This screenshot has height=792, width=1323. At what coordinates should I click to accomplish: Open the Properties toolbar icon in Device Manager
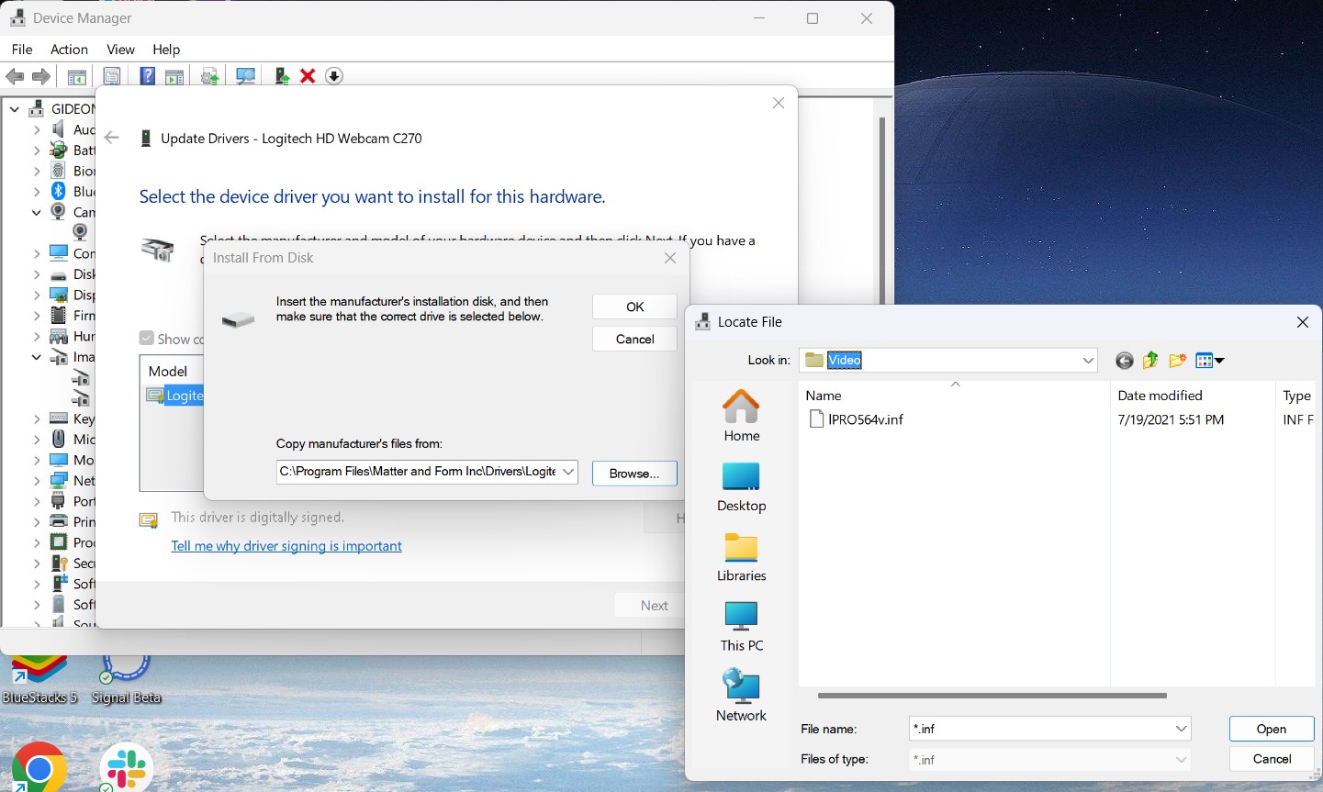click(x=112, y=76)
